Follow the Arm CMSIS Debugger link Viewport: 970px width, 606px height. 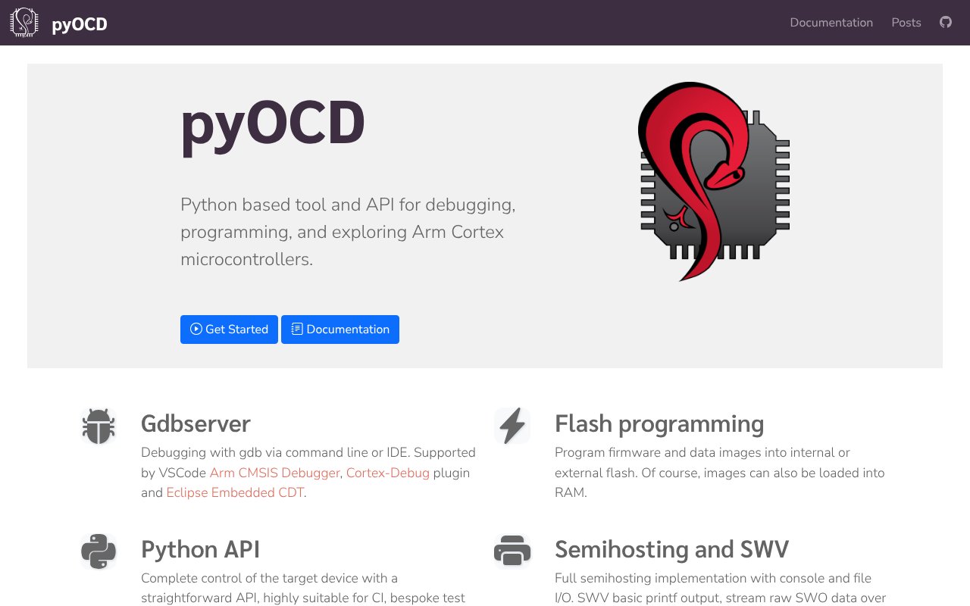(x=274, y=473)
